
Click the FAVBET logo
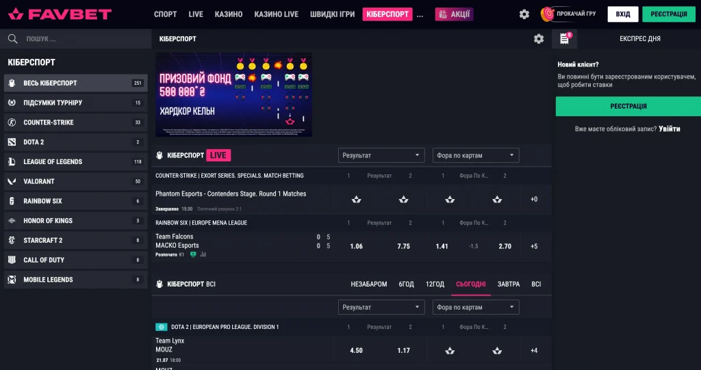[x=60, y=14]
